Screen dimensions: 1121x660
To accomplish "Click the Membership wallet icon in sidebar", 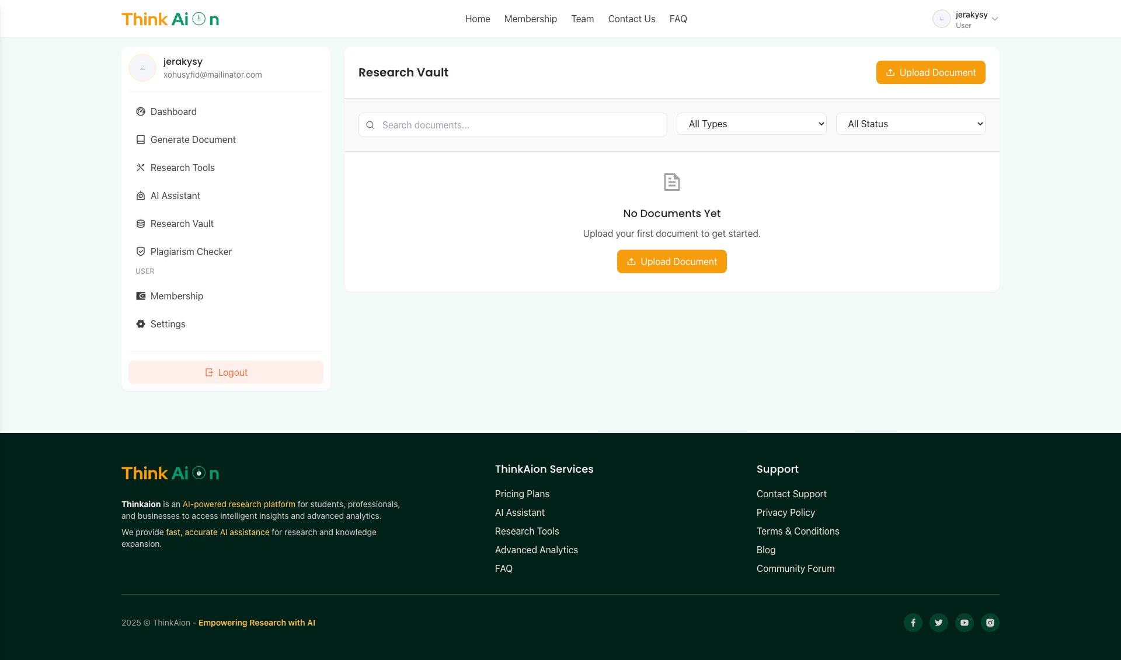I will (141, 296).
